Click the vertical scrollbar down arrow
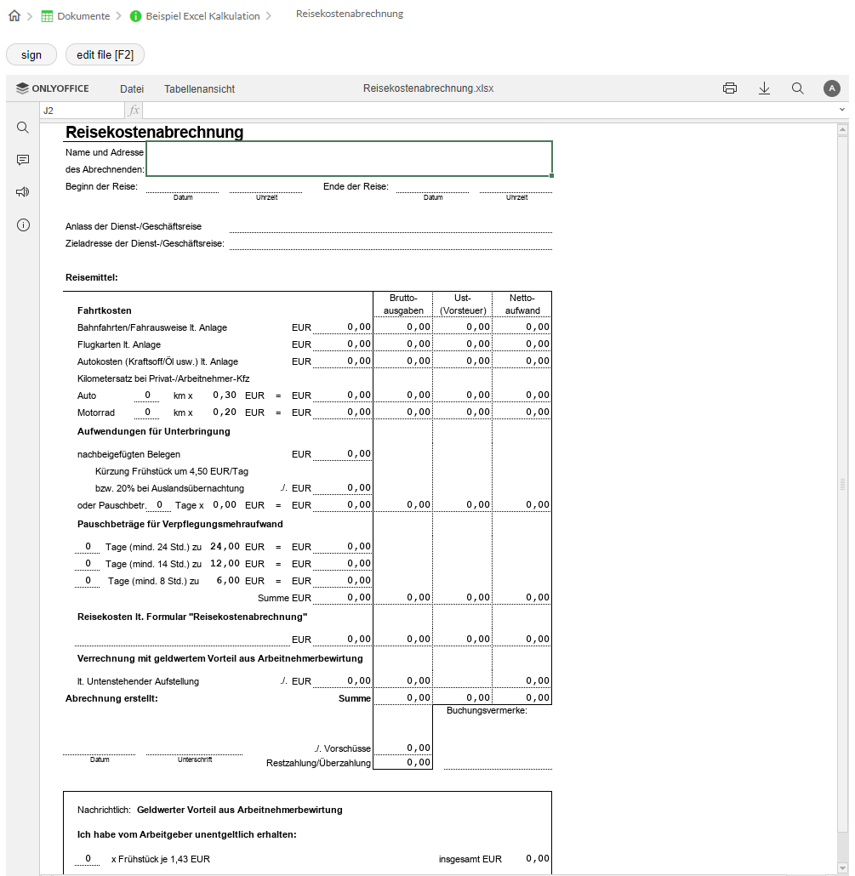Viewport: 855px width, 876px height. pos(843,868)
